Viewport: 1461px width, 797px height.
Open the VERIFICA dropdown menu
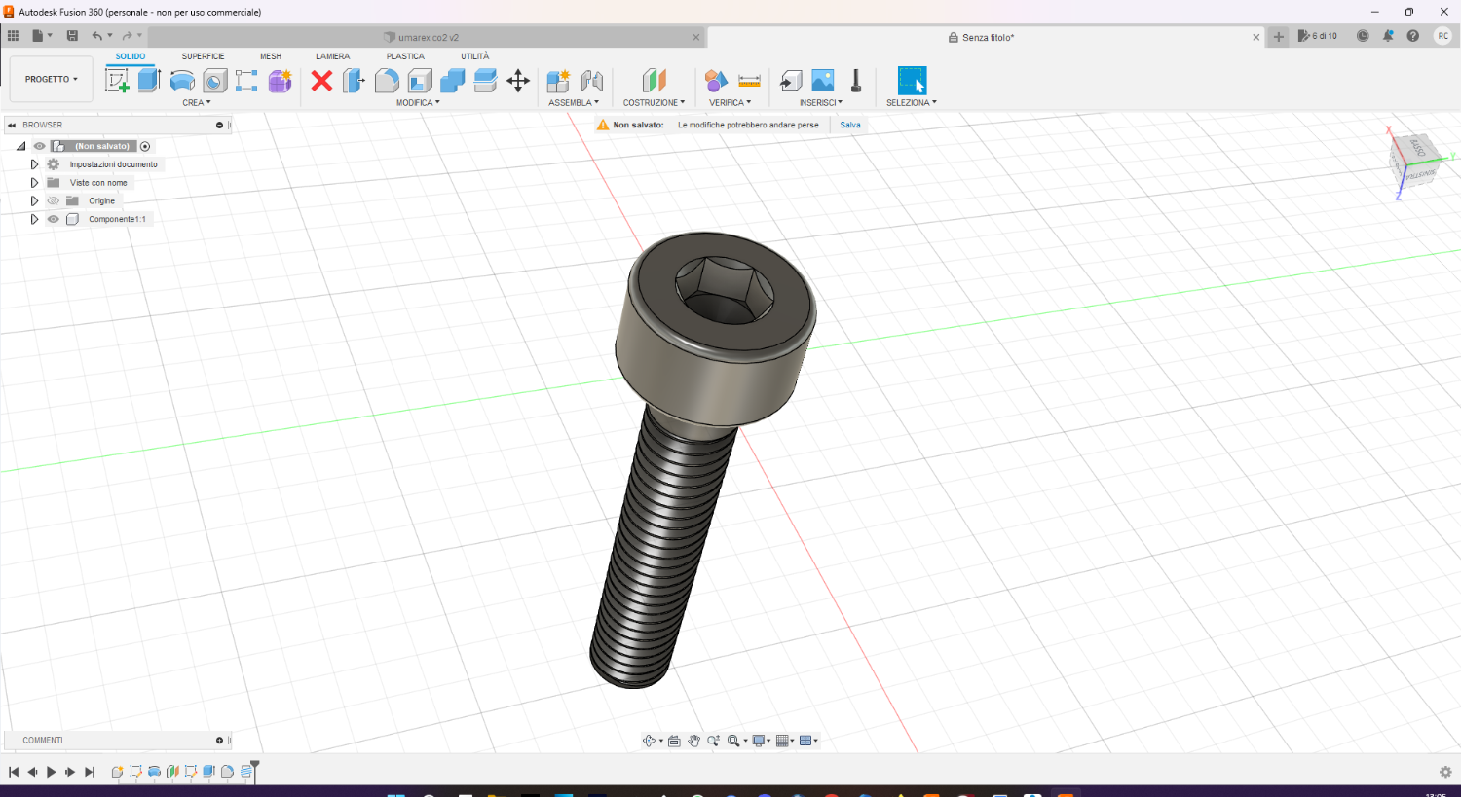point(730,102)
